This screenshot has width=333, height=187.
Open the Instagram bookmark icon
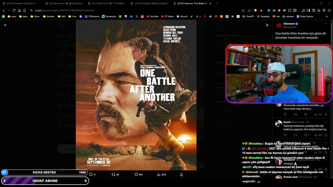coord(142,16)
